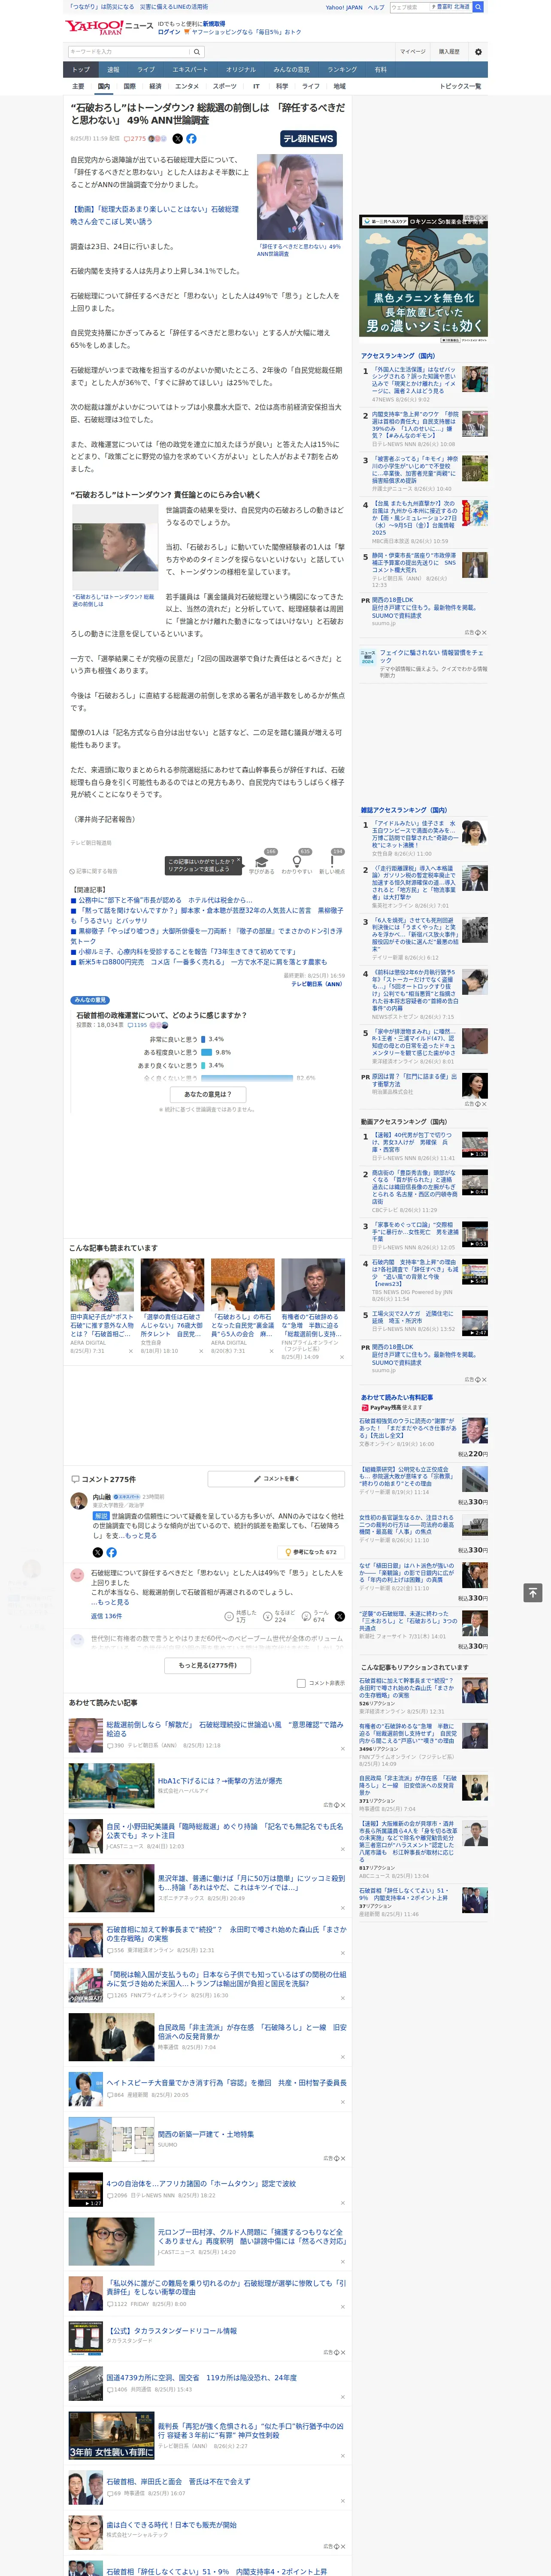Open the ランキング tab

(342, 70)
